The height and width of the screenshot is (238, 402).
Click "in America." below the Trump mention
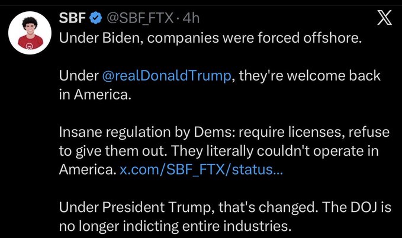[94, 96]
